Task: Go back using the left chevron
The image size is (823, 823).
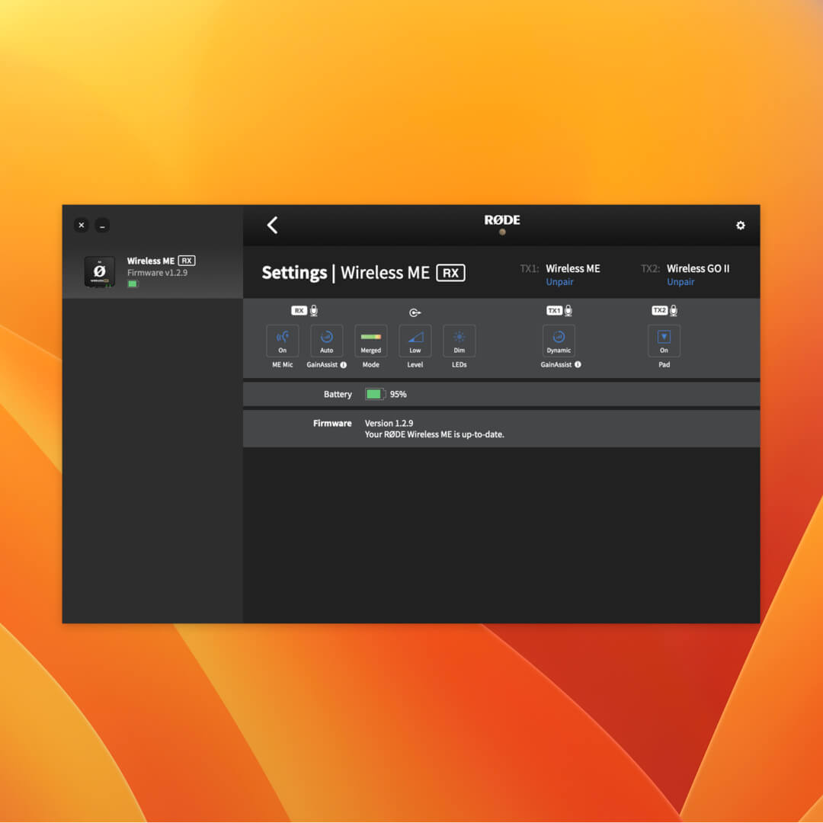Action: point(272,225)
